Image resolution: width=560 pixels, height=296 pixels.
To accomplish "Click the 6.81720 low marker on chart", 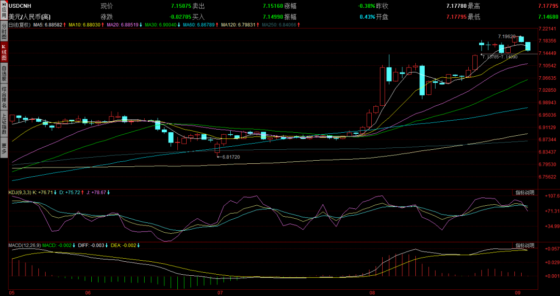I will (231, 157).
